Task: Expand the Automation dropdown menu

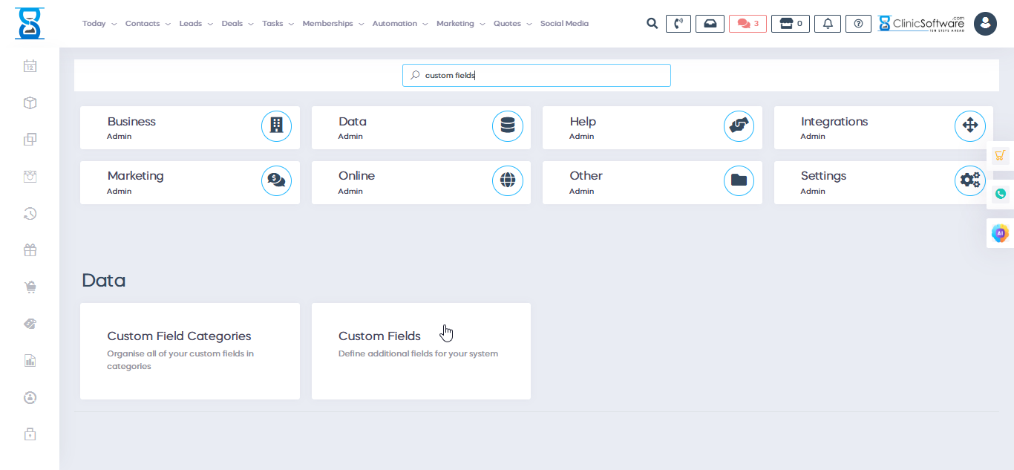Action: [x=399, y=24]
